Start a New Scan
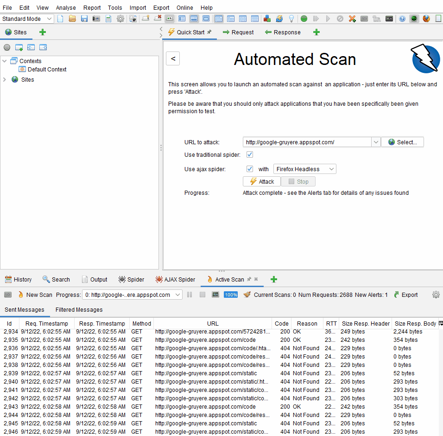443x436 pixels. 36,295
